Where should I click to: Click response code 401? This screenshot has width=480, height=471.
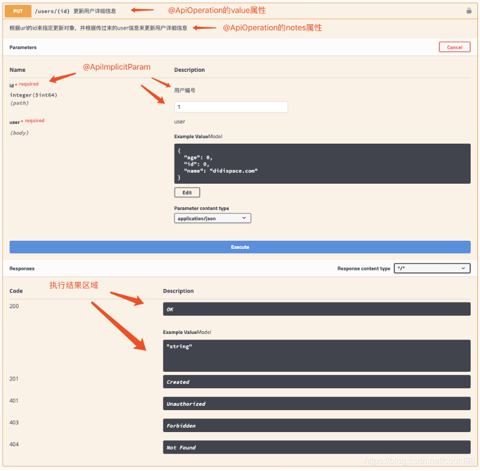(x=14, y=401)
